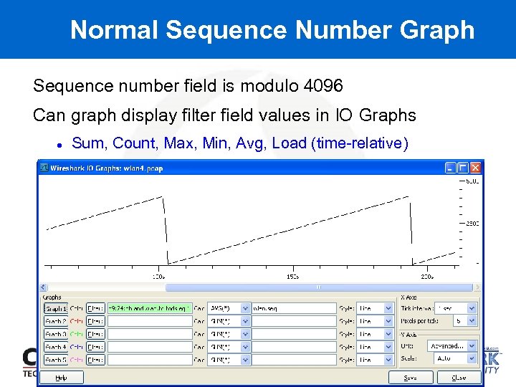Click the Close button at bottom right
The image size is (516, 387).
click(459, 378)
